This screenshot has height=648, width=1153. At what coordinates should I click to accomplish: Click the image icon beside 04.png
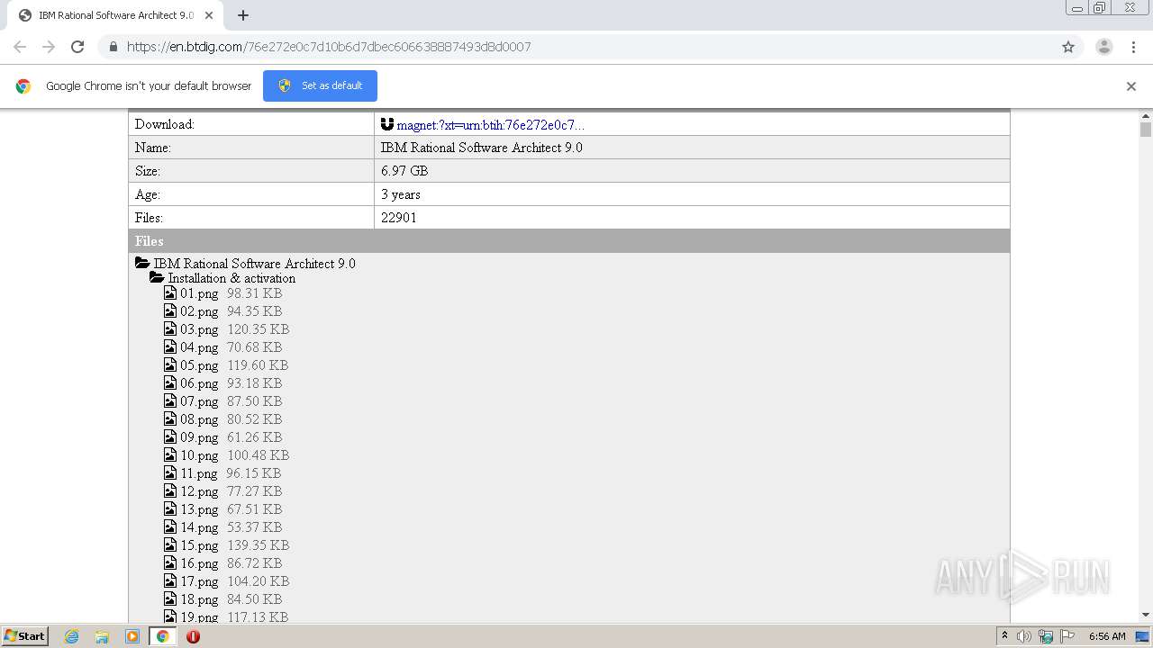tap(170, 346)
